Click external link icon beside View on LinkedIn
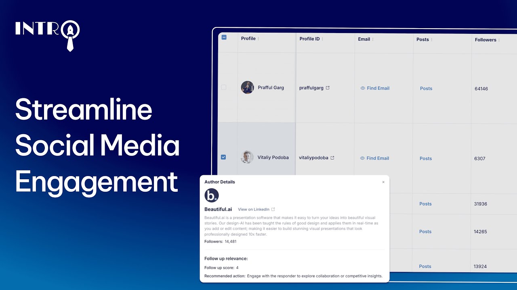Screen dimensions: 517x290 [273, 209]
